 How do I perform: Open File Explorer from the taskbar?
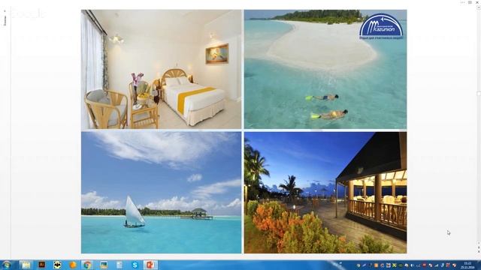26,265
